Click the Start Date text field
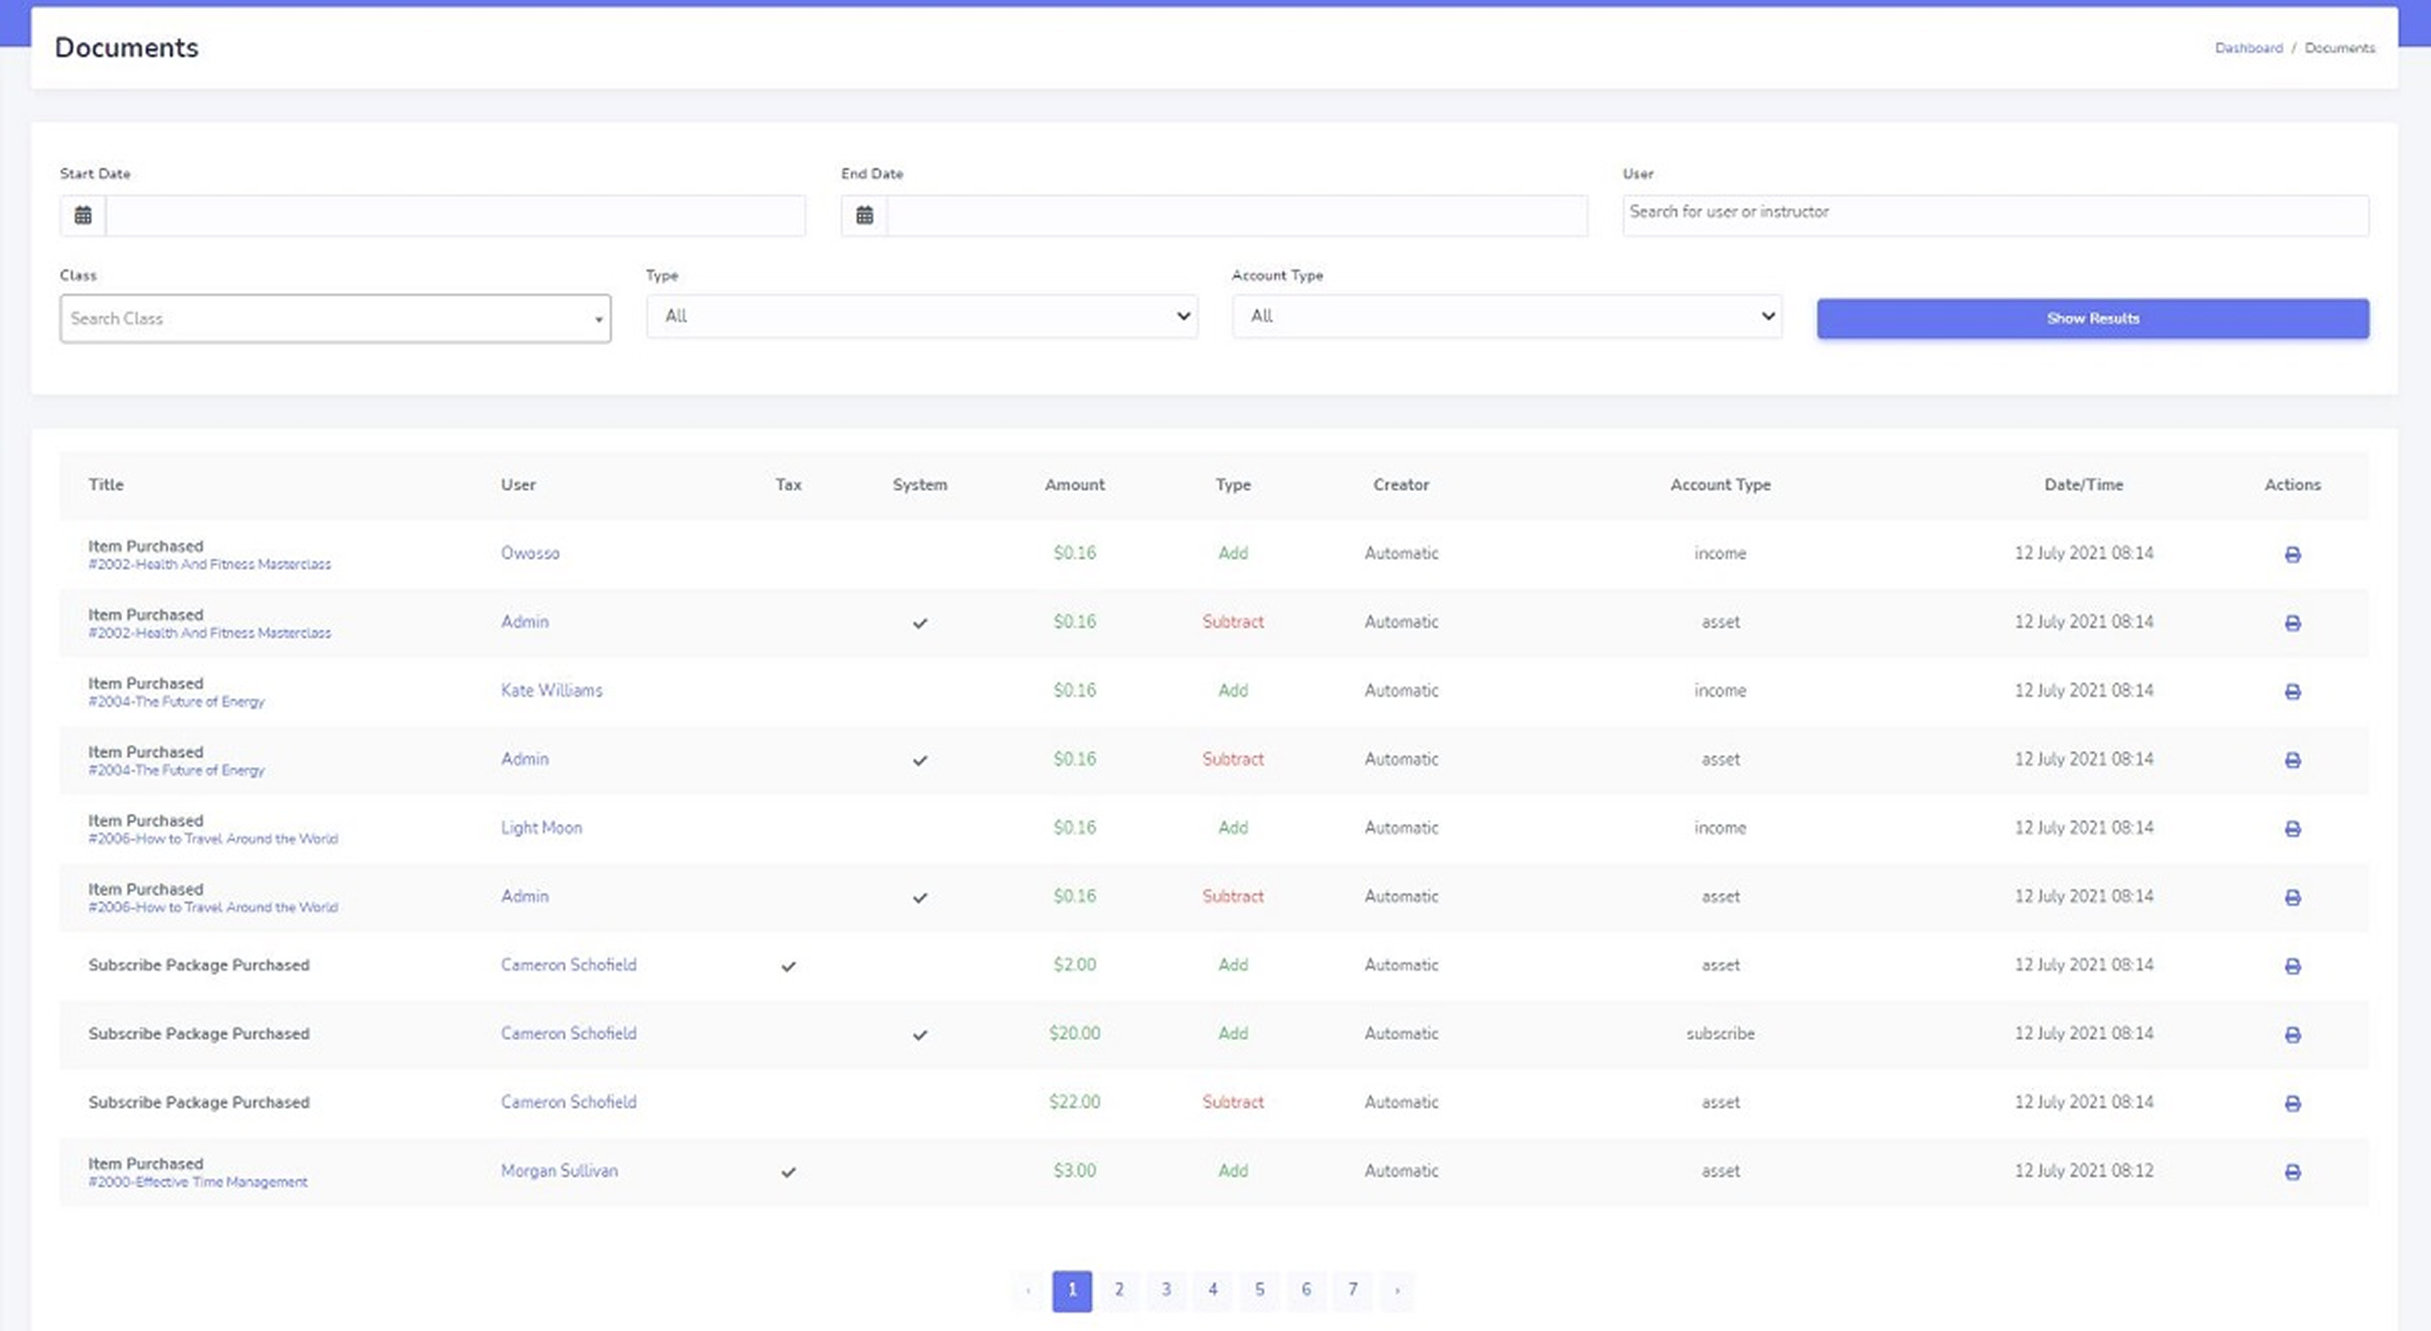The height and width of the screenshot is (1331, 2431). coord(455,215)
